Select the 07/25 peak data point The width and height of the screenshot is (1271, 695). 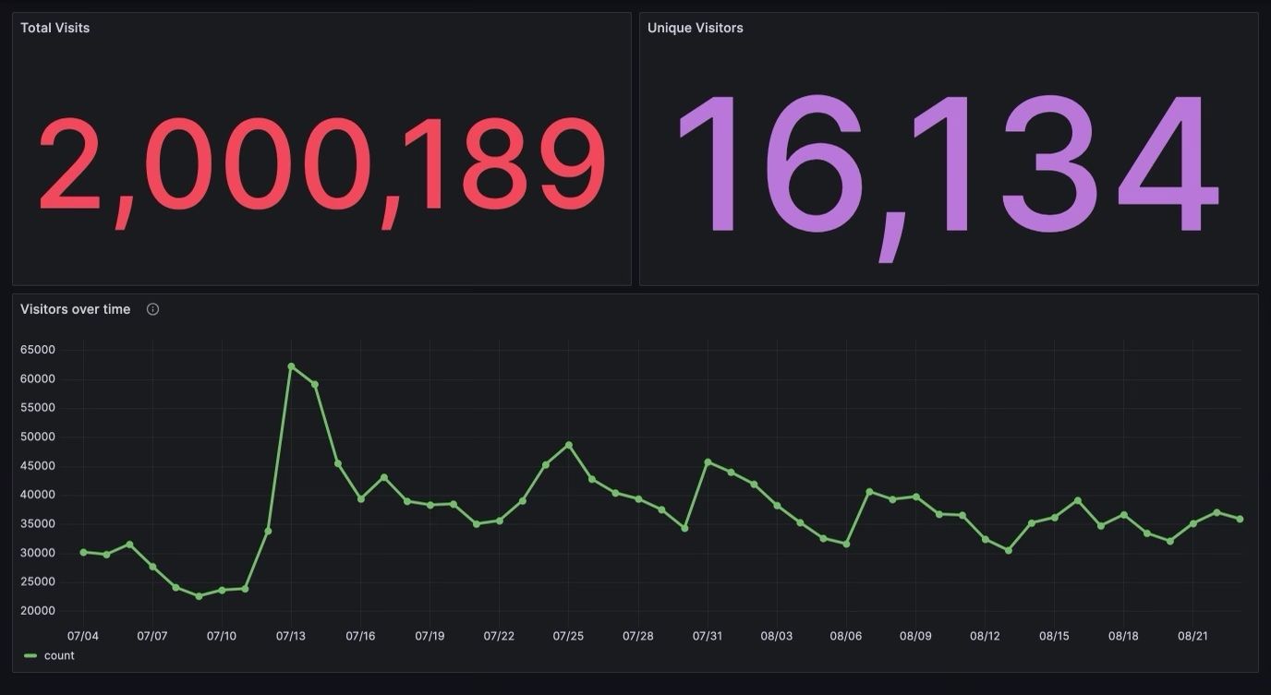pyautogui.click(x=569, y=445)
